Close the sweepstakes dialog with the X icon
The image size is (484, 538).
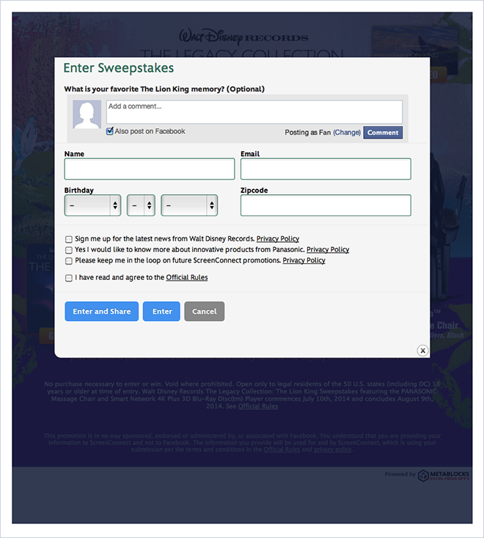[x=422, y=350]
